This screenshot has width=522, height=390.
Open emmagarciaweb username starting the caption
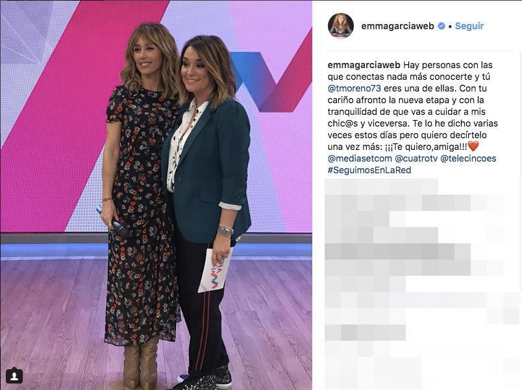pos(364,65)
